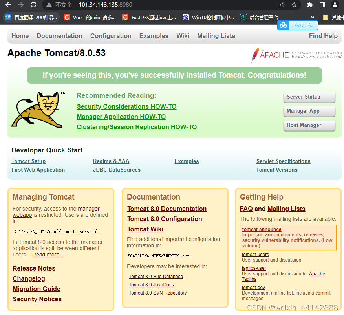This screenshot has height=315, width=344.
Task: Open Tomcat 8.0 Configuration link
Action: (165, 219)
